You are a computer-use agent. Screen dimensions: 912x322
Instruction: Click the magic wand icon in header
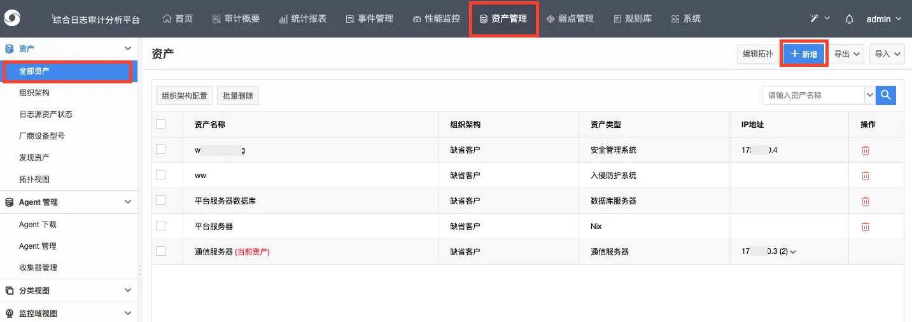(815, 19)
